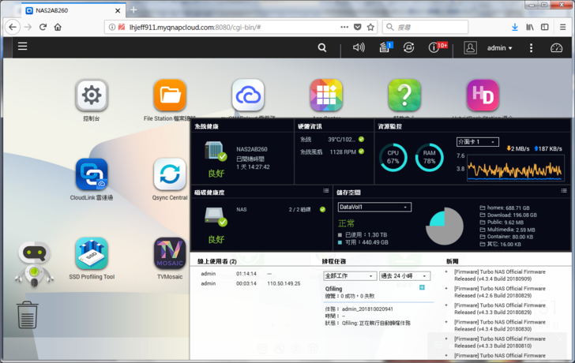Open event notifications info icon
This screenshot has width=575, height=363.
(434, 47)
